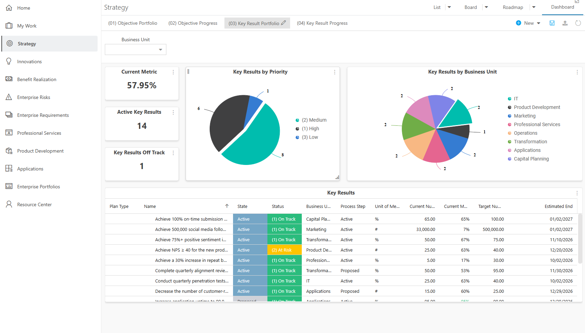Open Enterprise Risks warning icon
This screenshot has height=333, width=585.
9,97
